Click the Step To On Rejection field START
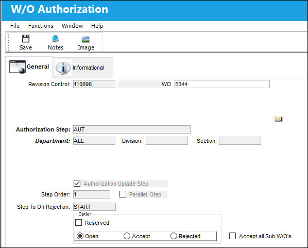The image size is (308, 248). (94, 207)
